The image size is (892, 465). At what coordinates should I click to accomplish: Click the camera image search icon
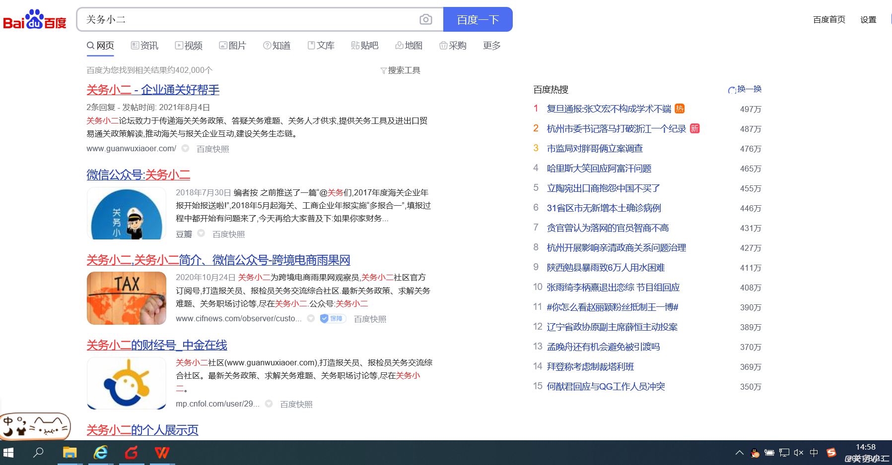pos(425,19)
